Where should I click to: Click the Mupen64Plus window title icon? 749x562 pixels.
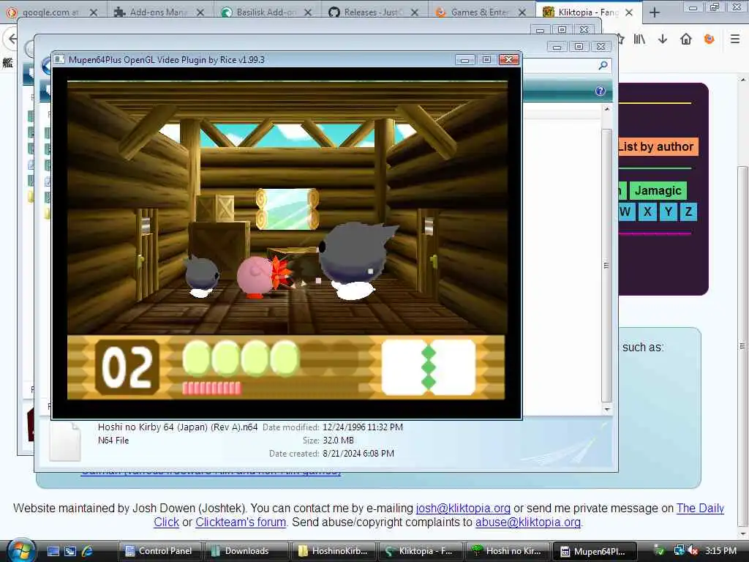(59, 60)
